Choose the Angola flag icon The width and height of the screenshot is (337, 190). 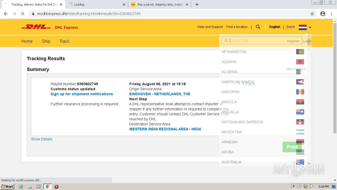coord(300,102)
